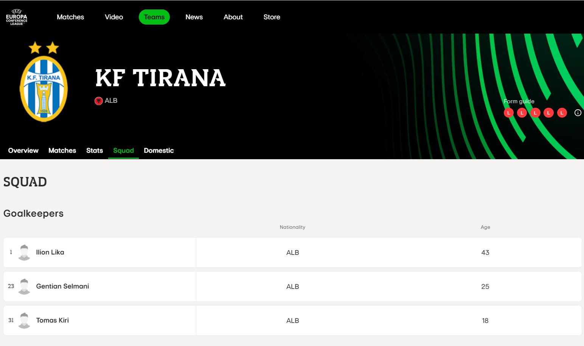
Task: Open the form guide info icon
Action: (578, 113)
